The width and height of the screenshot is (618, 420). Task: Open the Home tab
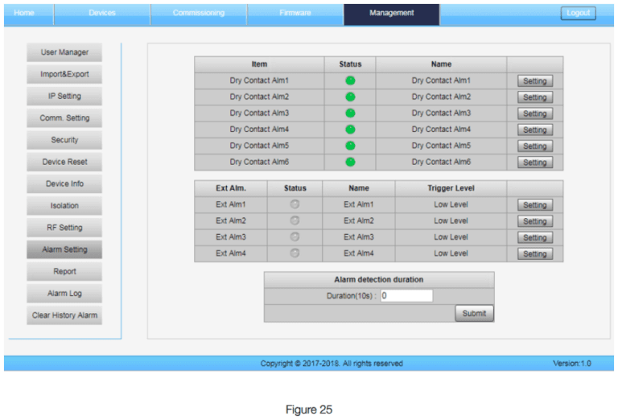pos(25,13)
